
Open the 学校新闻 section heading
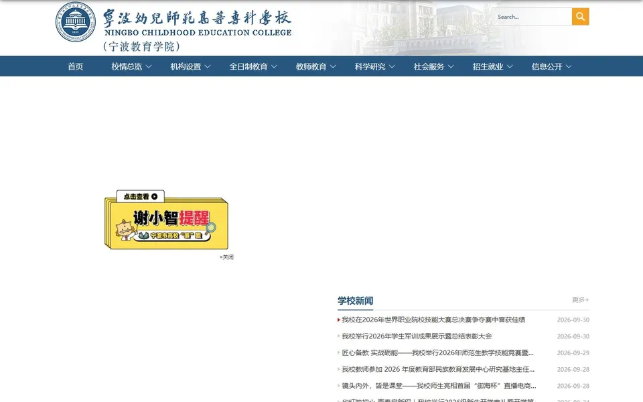(x=356, y=301)
